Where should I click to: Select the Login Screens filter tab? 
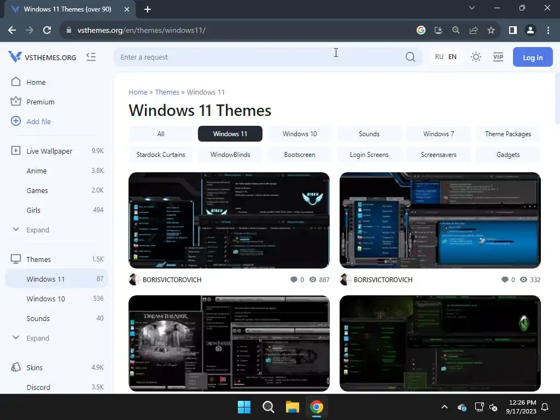[369, 155]
